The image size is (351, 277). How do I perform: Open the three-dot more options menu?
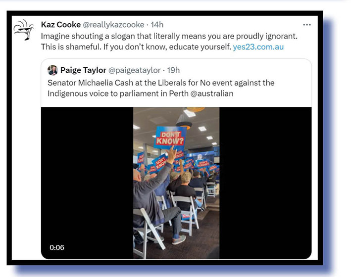point(306,25)
